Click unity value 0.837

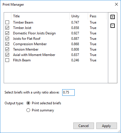point(75,55)
